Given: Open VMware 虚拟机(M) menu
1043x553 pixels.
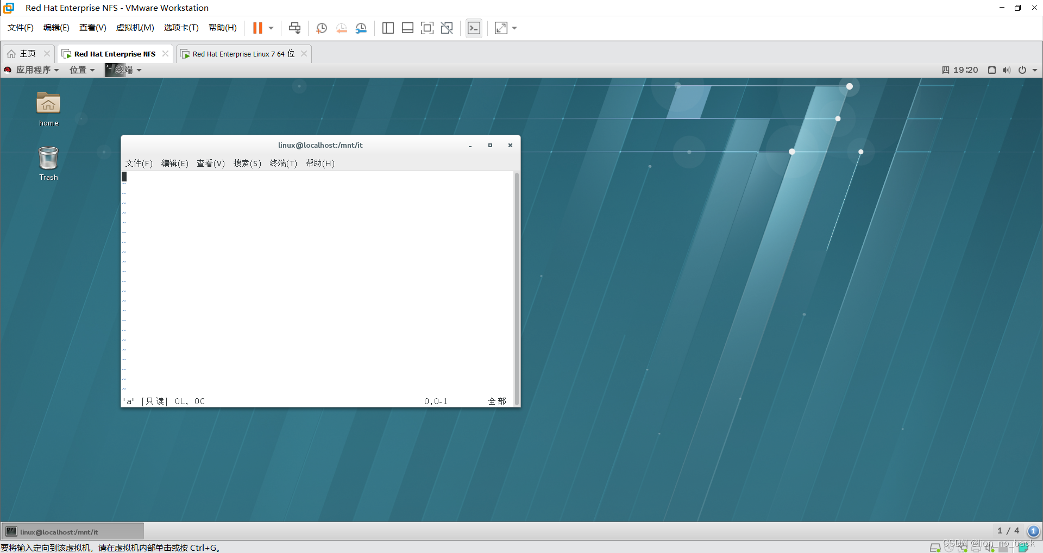Looking at the screenshot, I should tap(135, 28).
